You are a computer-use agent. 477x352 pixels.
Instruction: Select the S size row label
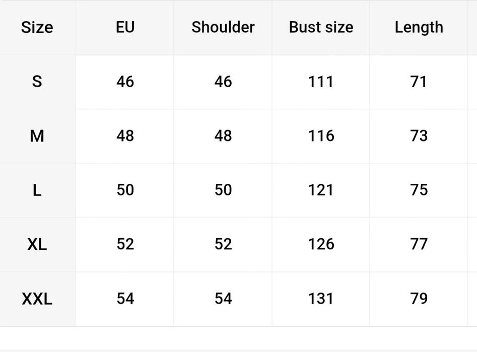coord(37,82)
